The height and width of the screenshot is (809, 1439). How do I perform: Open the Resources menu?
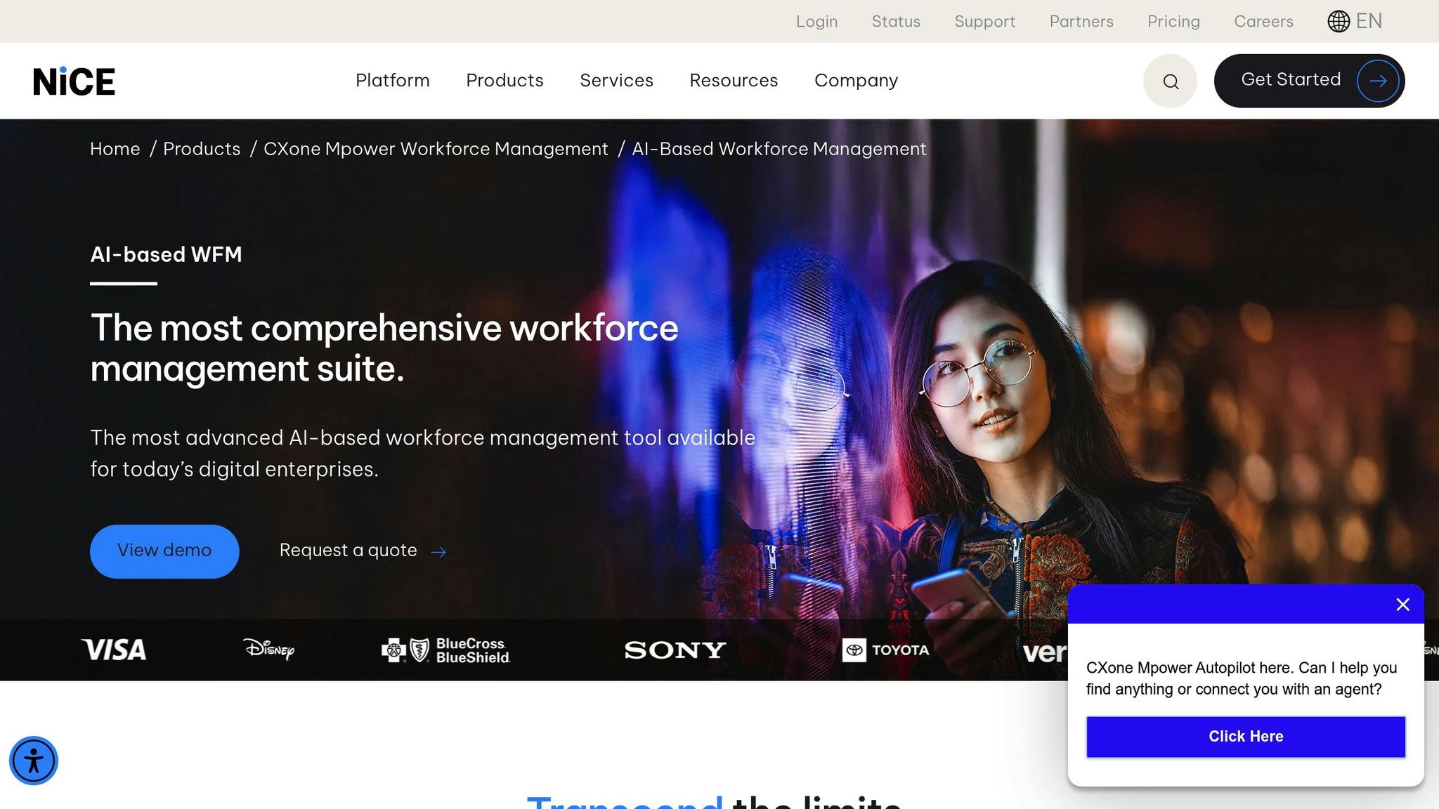(734, 81)
